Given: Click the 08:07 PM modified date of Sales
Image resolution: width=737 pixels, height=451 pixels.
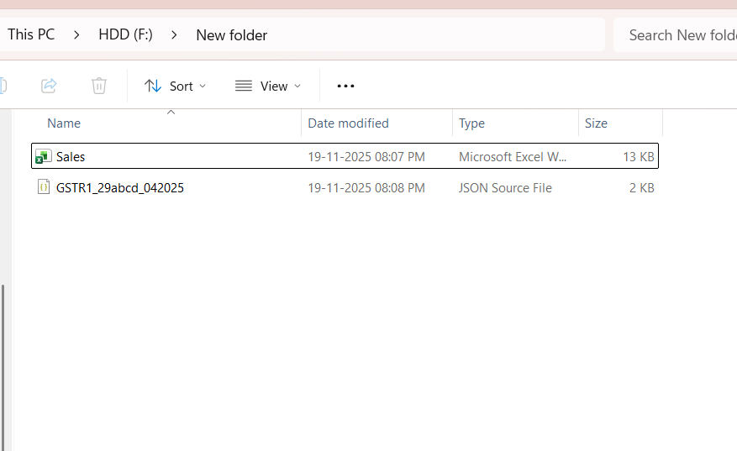Looking at the screenshot, I should coord(366,156).
